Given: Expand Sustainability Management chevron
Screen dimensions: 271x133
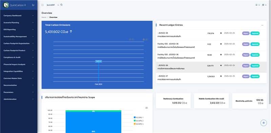Looking at the screenshot, I should (33, 36).
